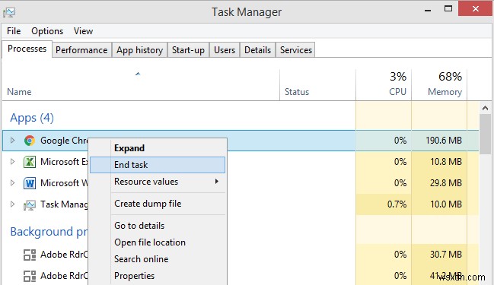The width and height of the screenshot is (494, 285).
Task: Switch to the Performance tab
Action: point(81,50)
